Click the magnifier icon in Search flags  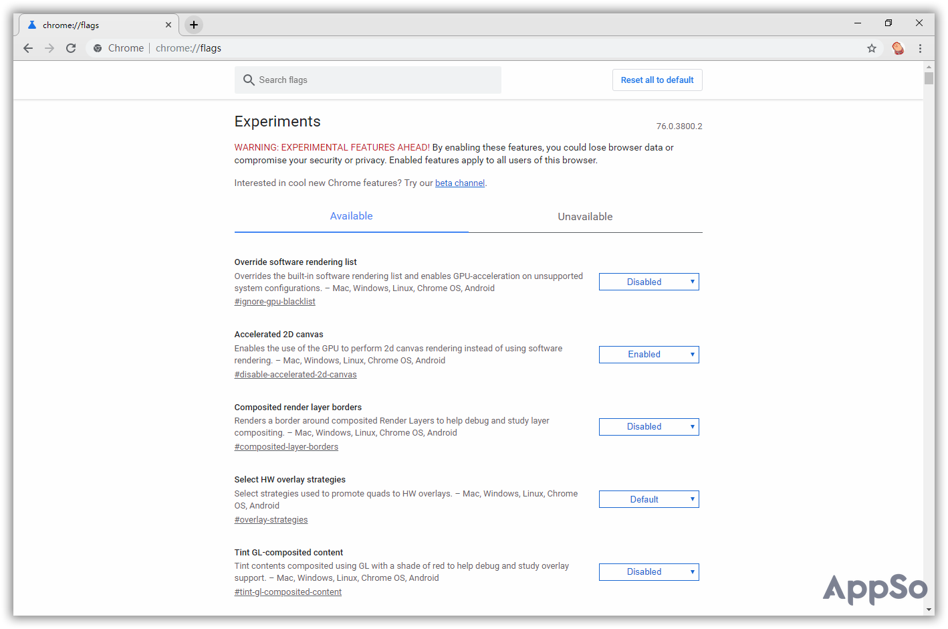pos(249,80)
